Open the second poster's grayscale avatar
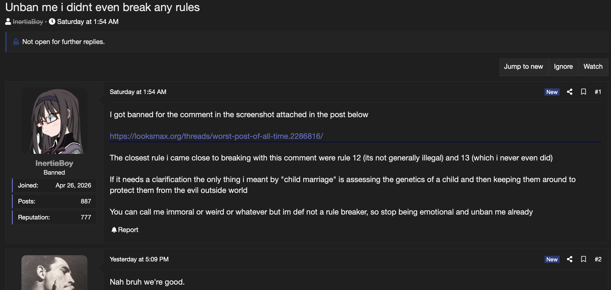Image resolution: width=611 pixels, height=290 pixels. tap(54, 272)
